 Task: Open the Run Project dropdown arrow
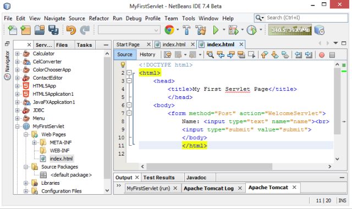point(224,30)
